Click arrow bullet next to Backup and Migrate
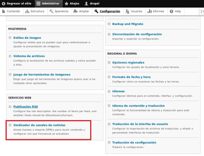This screenshot has width=204, height=156. click(109, 24)
